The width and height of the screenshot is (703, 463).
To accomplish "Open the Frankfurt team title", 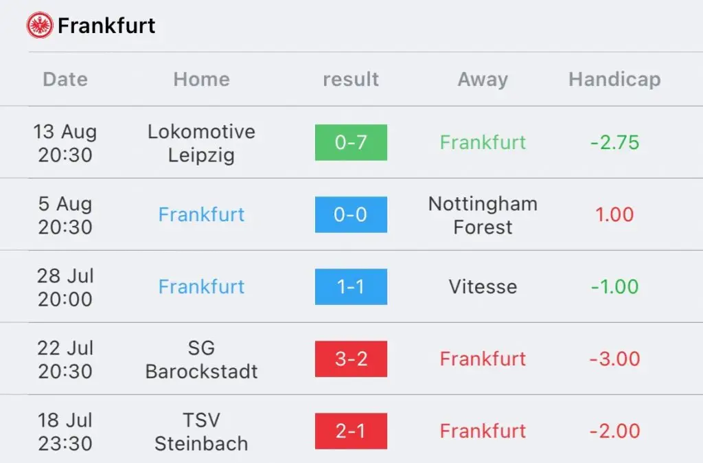I will [106, 25].
